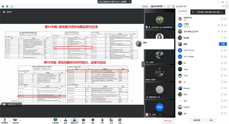
Task: Open the 演讲者视图 view dropdown
Action: coord(158,7)
